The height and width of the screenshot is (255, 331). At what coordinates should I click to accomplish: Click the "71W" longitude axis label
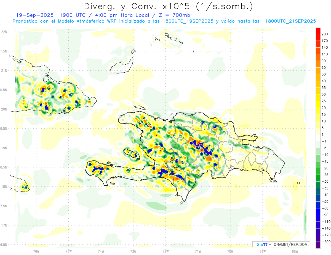pyautogui.click(x=198, y=251)
